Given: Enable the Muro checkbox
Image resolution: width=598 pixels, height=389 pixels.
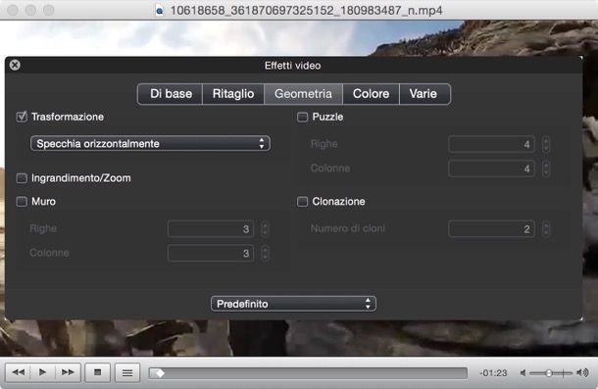Looking at the screenshot, I should tap(22, 202).
